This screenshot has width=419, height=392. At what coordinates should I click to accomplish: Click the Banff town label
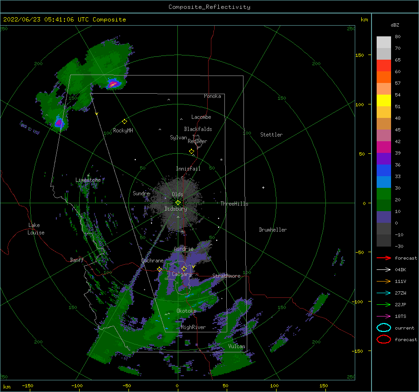(x=77, y=260)
